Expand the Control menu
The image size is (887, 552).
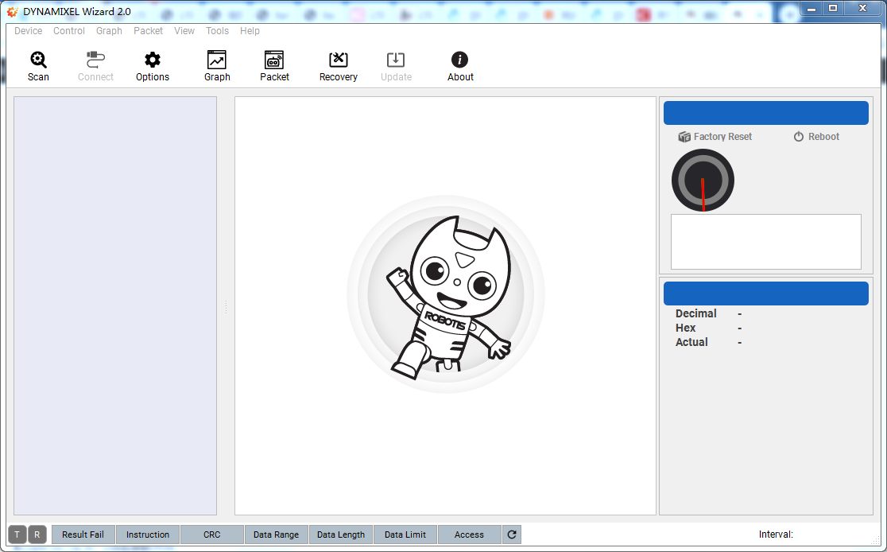coord(69,31)
